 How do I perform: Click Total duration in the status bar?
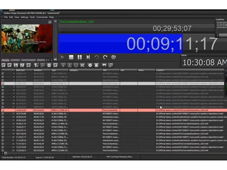click(x=14, y=157)
